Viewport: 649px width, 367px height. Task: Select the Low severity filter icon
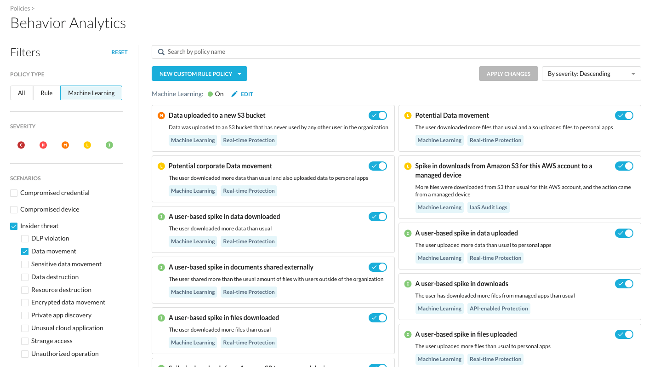point(87,145)
